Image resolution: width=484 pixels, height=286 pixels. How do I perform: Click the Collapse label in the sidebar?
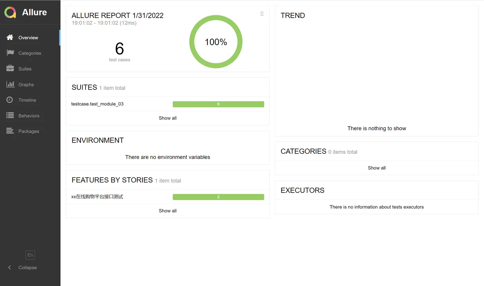pyautogui.click(x=28, y=267)
